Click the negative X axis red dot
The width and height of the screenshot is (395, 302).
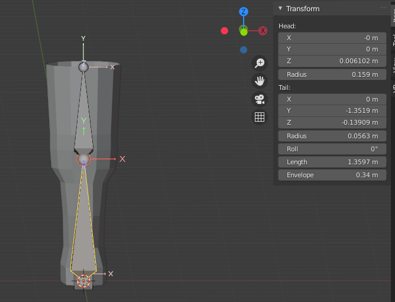click(x=225, y=31)
